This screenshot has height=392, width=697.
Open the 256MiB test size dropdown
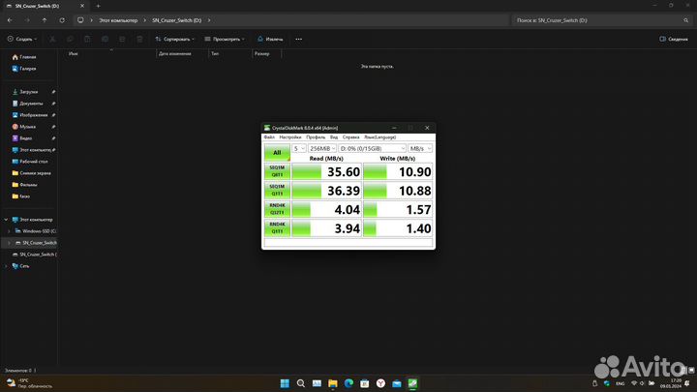coord(320,148)
